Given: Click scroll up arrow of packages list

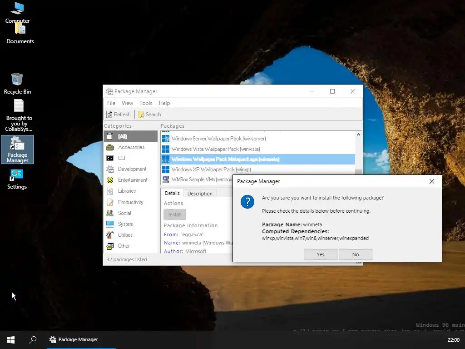Looking at the screenshot, I should pos(358,135).
